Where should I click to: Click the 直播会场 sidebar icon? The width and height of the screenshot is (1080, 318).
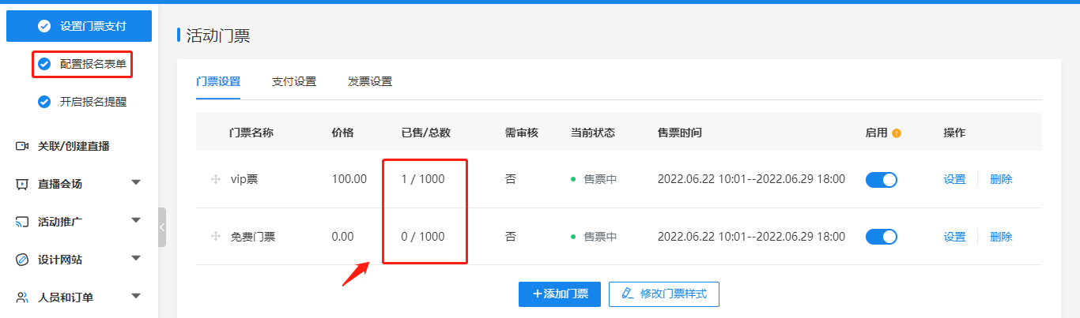click(x=22, y=184)
